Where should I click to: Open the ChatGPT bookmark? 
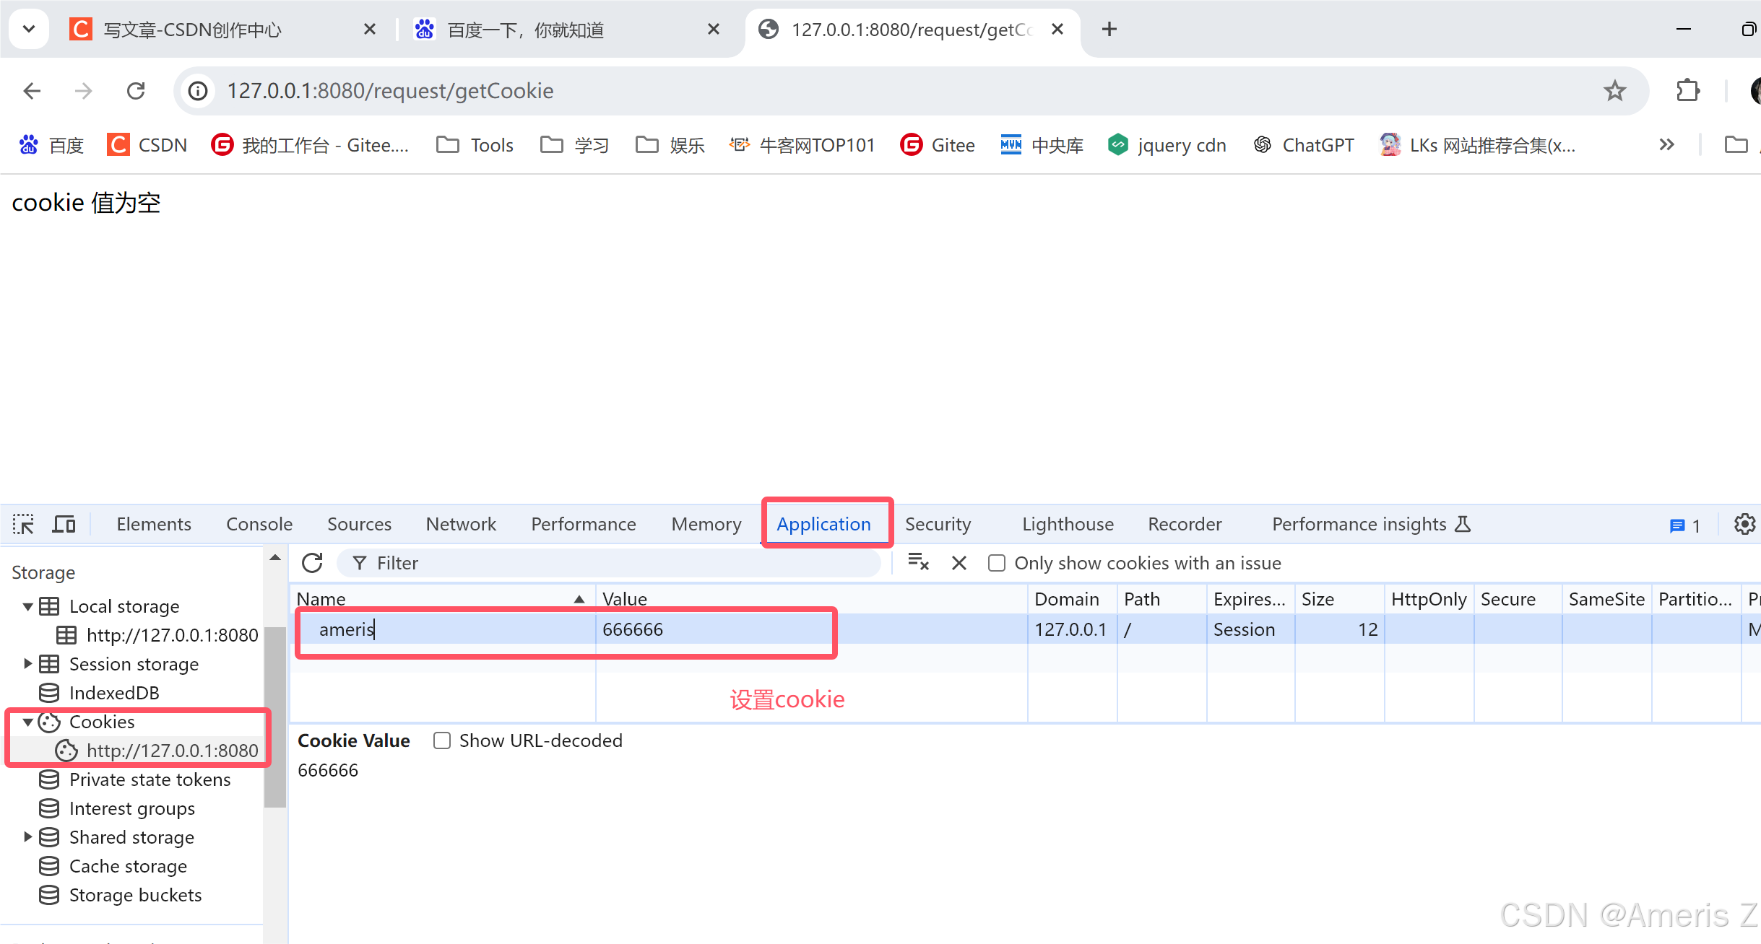[1304, 145]
